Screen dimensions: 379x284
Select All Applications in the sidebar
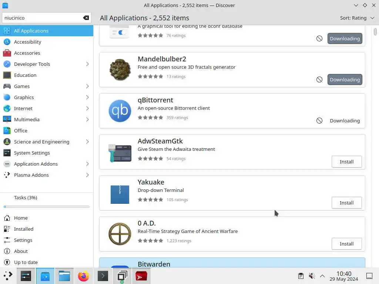pos(47,31)
